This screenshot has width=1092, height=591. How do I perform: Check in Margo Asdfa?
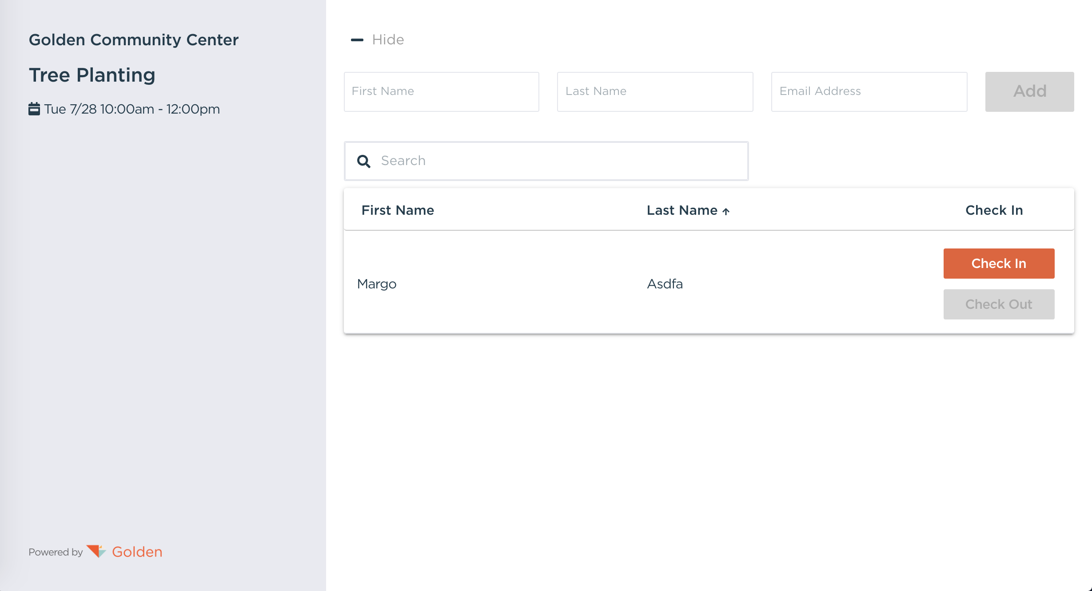click(x=998, y=264)
